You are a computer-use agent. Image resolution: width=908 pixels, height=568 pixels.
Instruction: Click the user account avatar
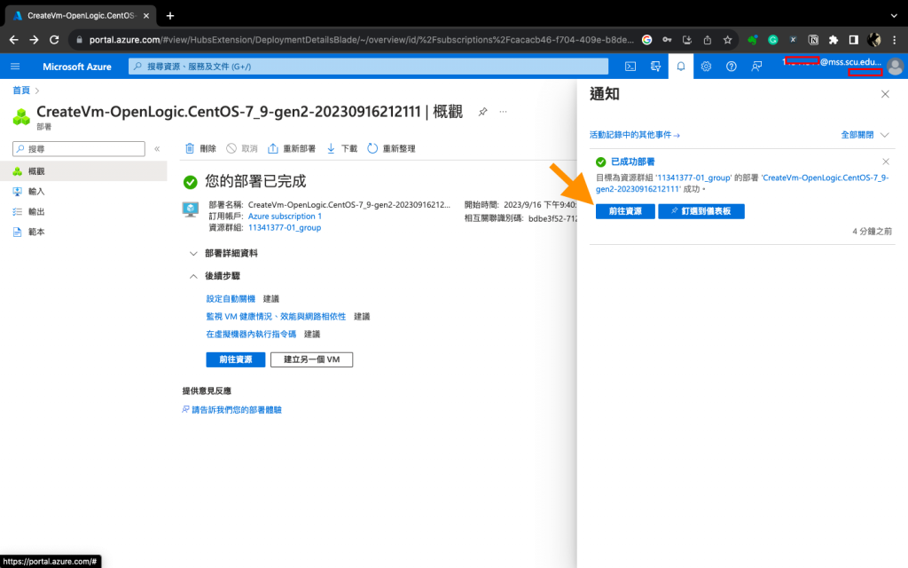[x=895, y=67]
